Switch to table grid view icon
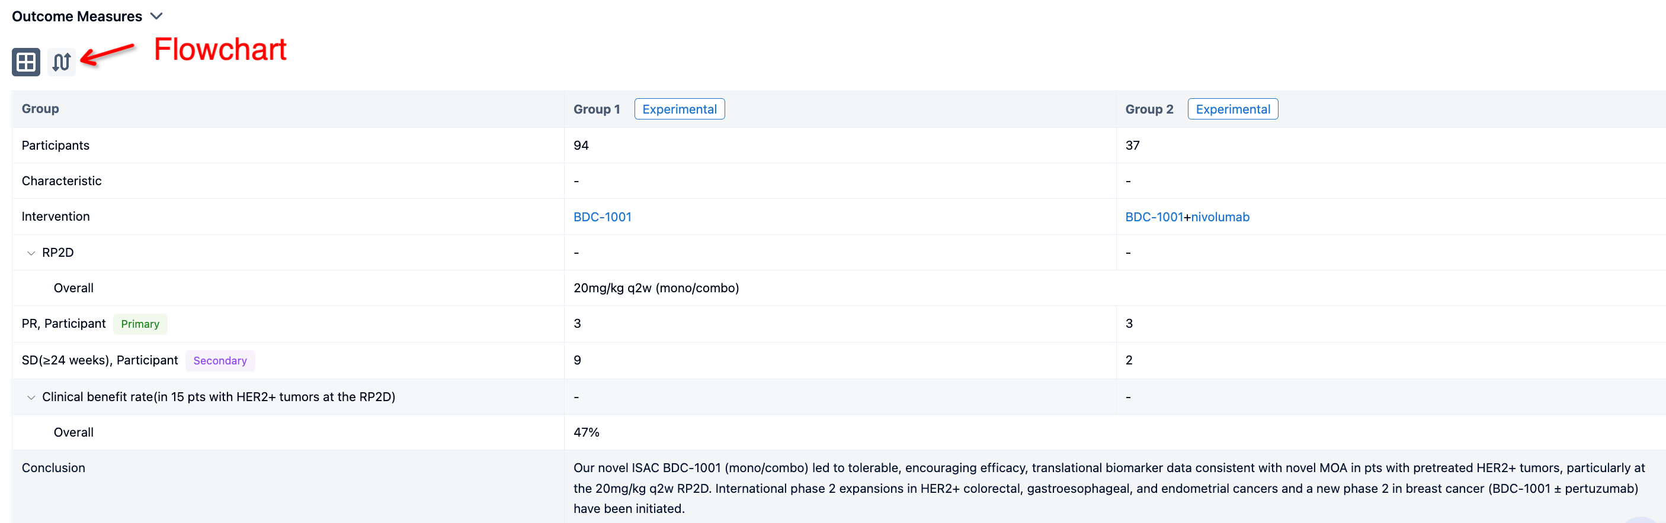 (26, 62)
